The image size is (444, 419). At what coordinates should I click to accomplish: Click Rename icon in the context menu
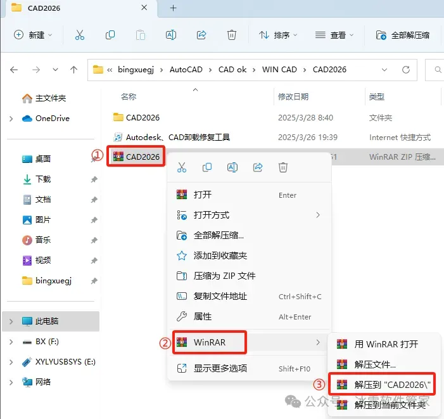point(232,167)
